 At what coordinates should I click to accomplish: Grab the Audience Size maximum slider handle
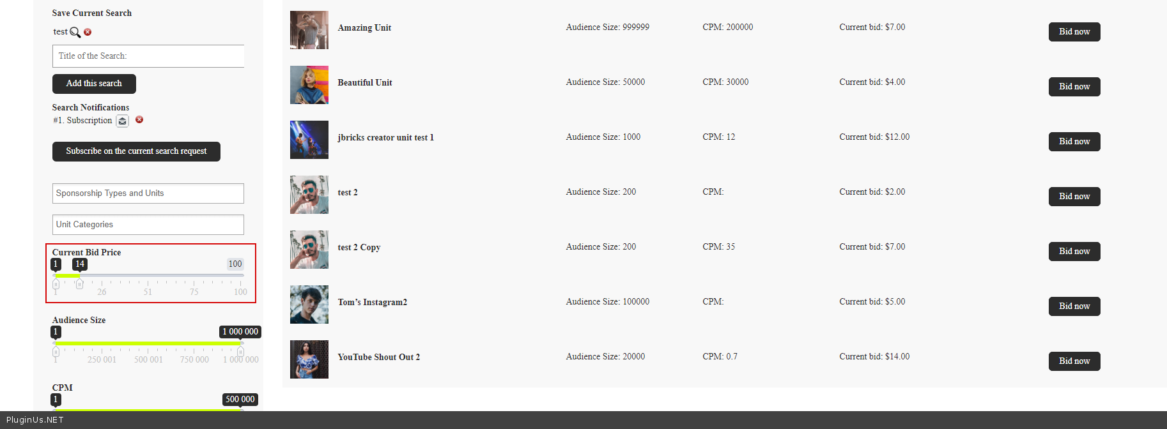pos(240,351)
